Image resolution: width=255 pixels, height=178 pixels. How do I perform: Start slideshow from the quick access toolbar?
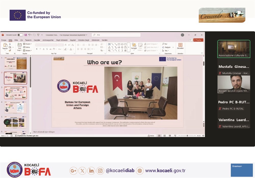[39, 35]
